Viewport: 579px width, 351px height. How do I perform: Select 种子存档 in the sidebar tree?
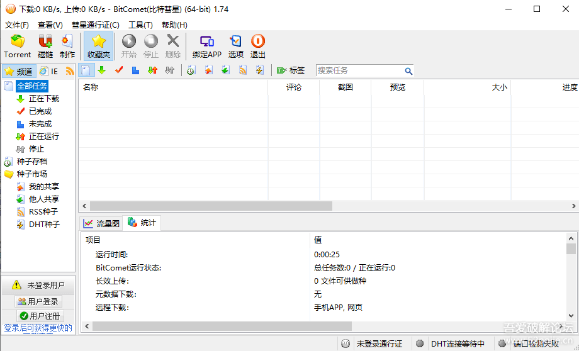pyautogui.click(x=31, y=161)
